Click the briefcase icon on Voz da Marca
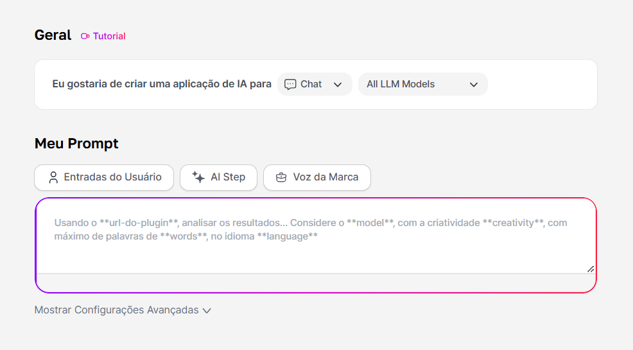Image resolution: width=633 pixels, height=350 pixels. pyautogui.click(x=281, y=177)
